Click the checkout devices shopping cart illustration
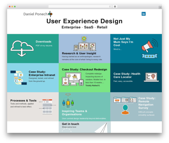Viewport: 169px width, 143px height. point(73,79)
